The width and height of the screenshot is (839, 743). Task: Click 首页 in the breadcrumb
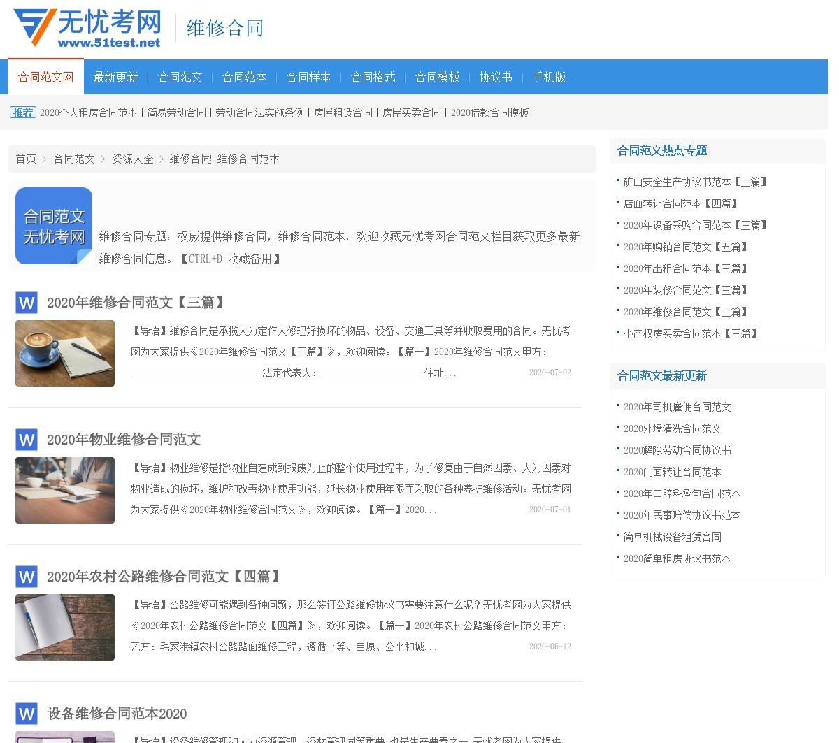(x=26, y=159)
